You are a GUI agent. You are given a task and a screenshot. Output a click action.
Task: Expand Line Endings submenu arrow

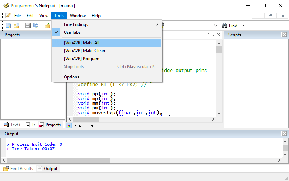pyautogui.click(x=157, y=24)
